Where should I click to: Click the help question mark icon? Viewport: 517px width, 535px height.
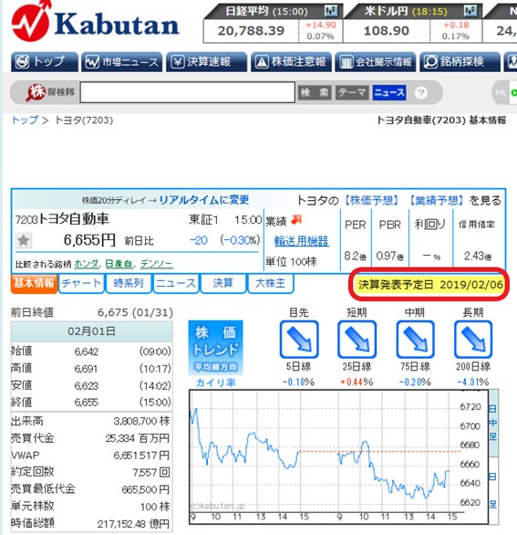[421, 93]
